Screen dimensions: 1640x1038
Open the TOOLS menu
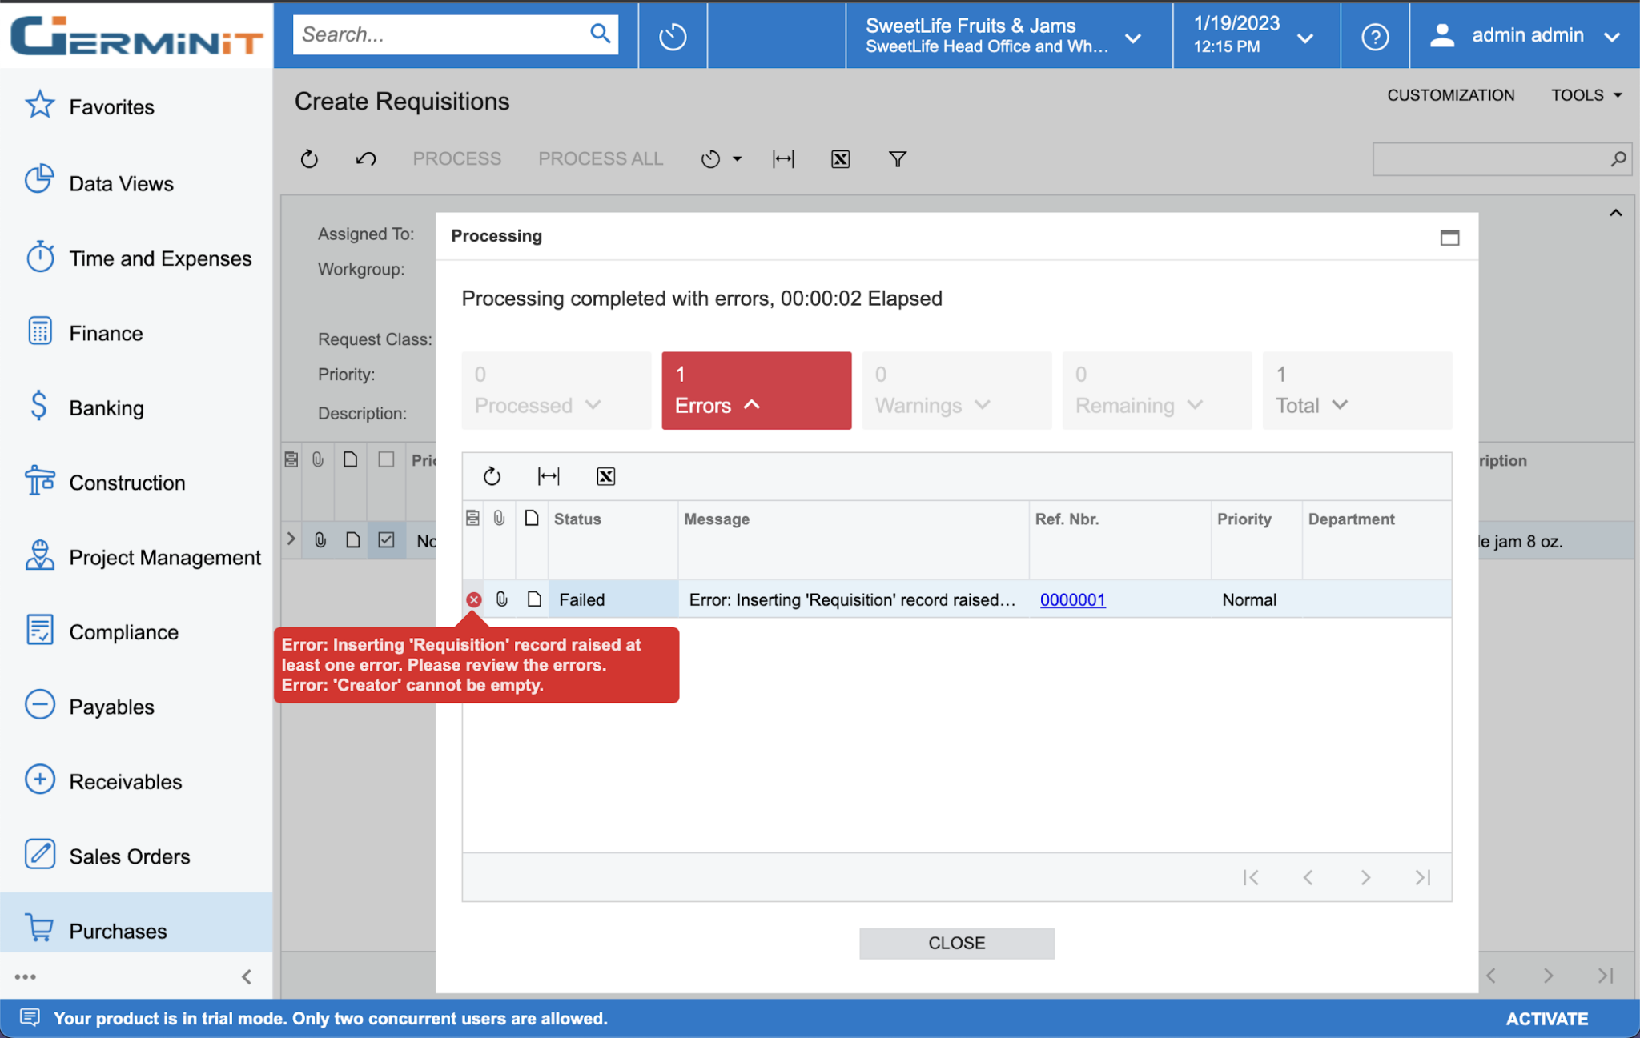pos(1586,95)
